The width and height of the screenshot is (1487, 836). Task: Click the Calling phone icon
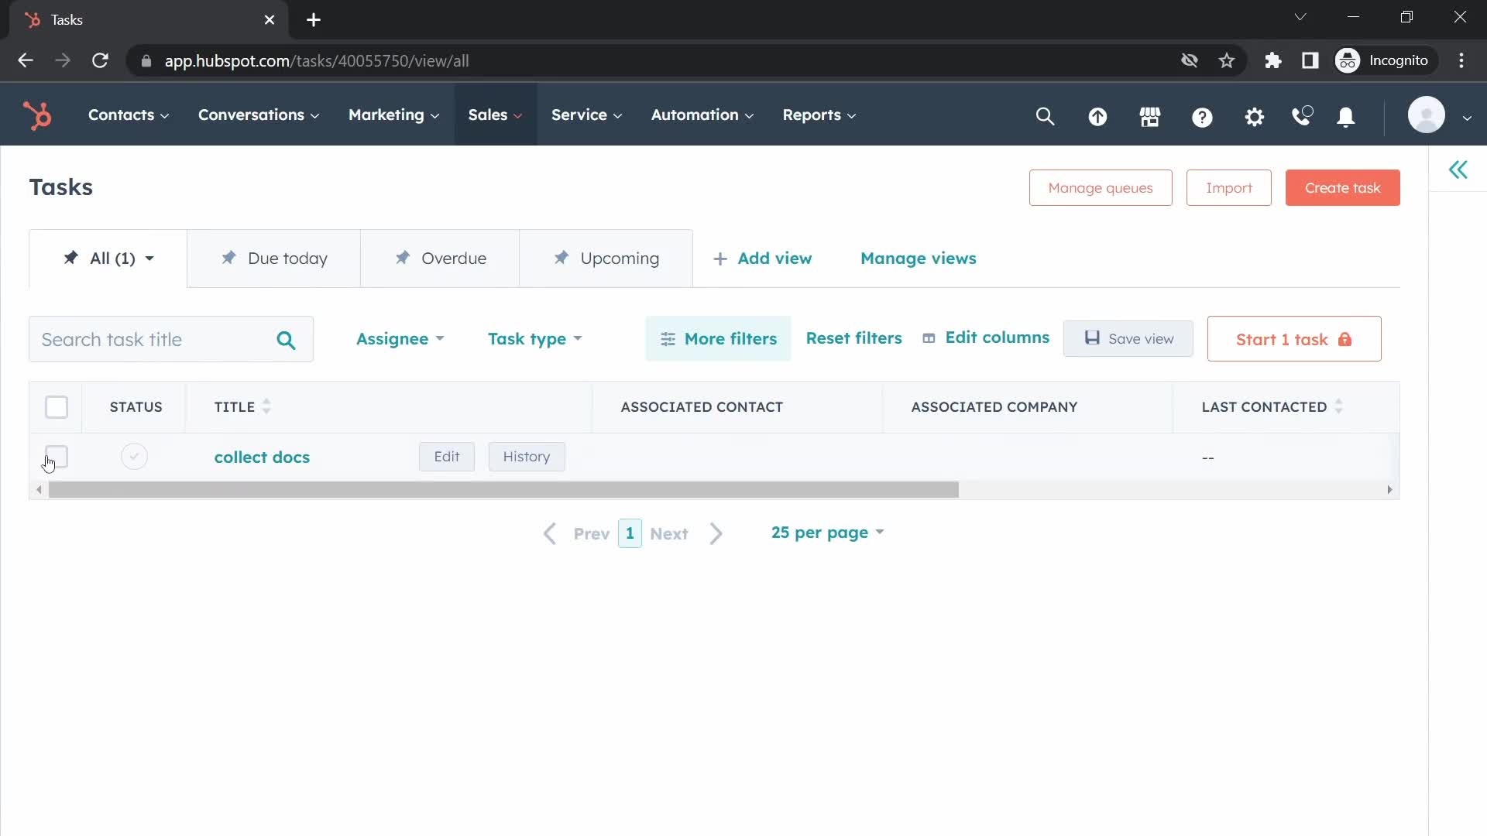pyautogui.click(x=1302, y=116)
